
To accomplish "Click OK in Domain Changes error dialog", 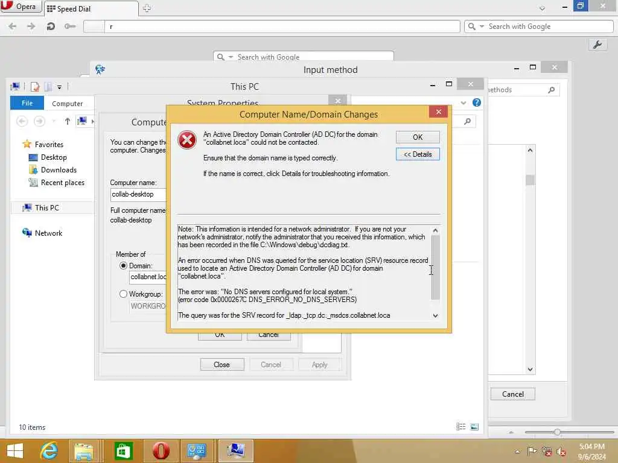I will [418, 137].
